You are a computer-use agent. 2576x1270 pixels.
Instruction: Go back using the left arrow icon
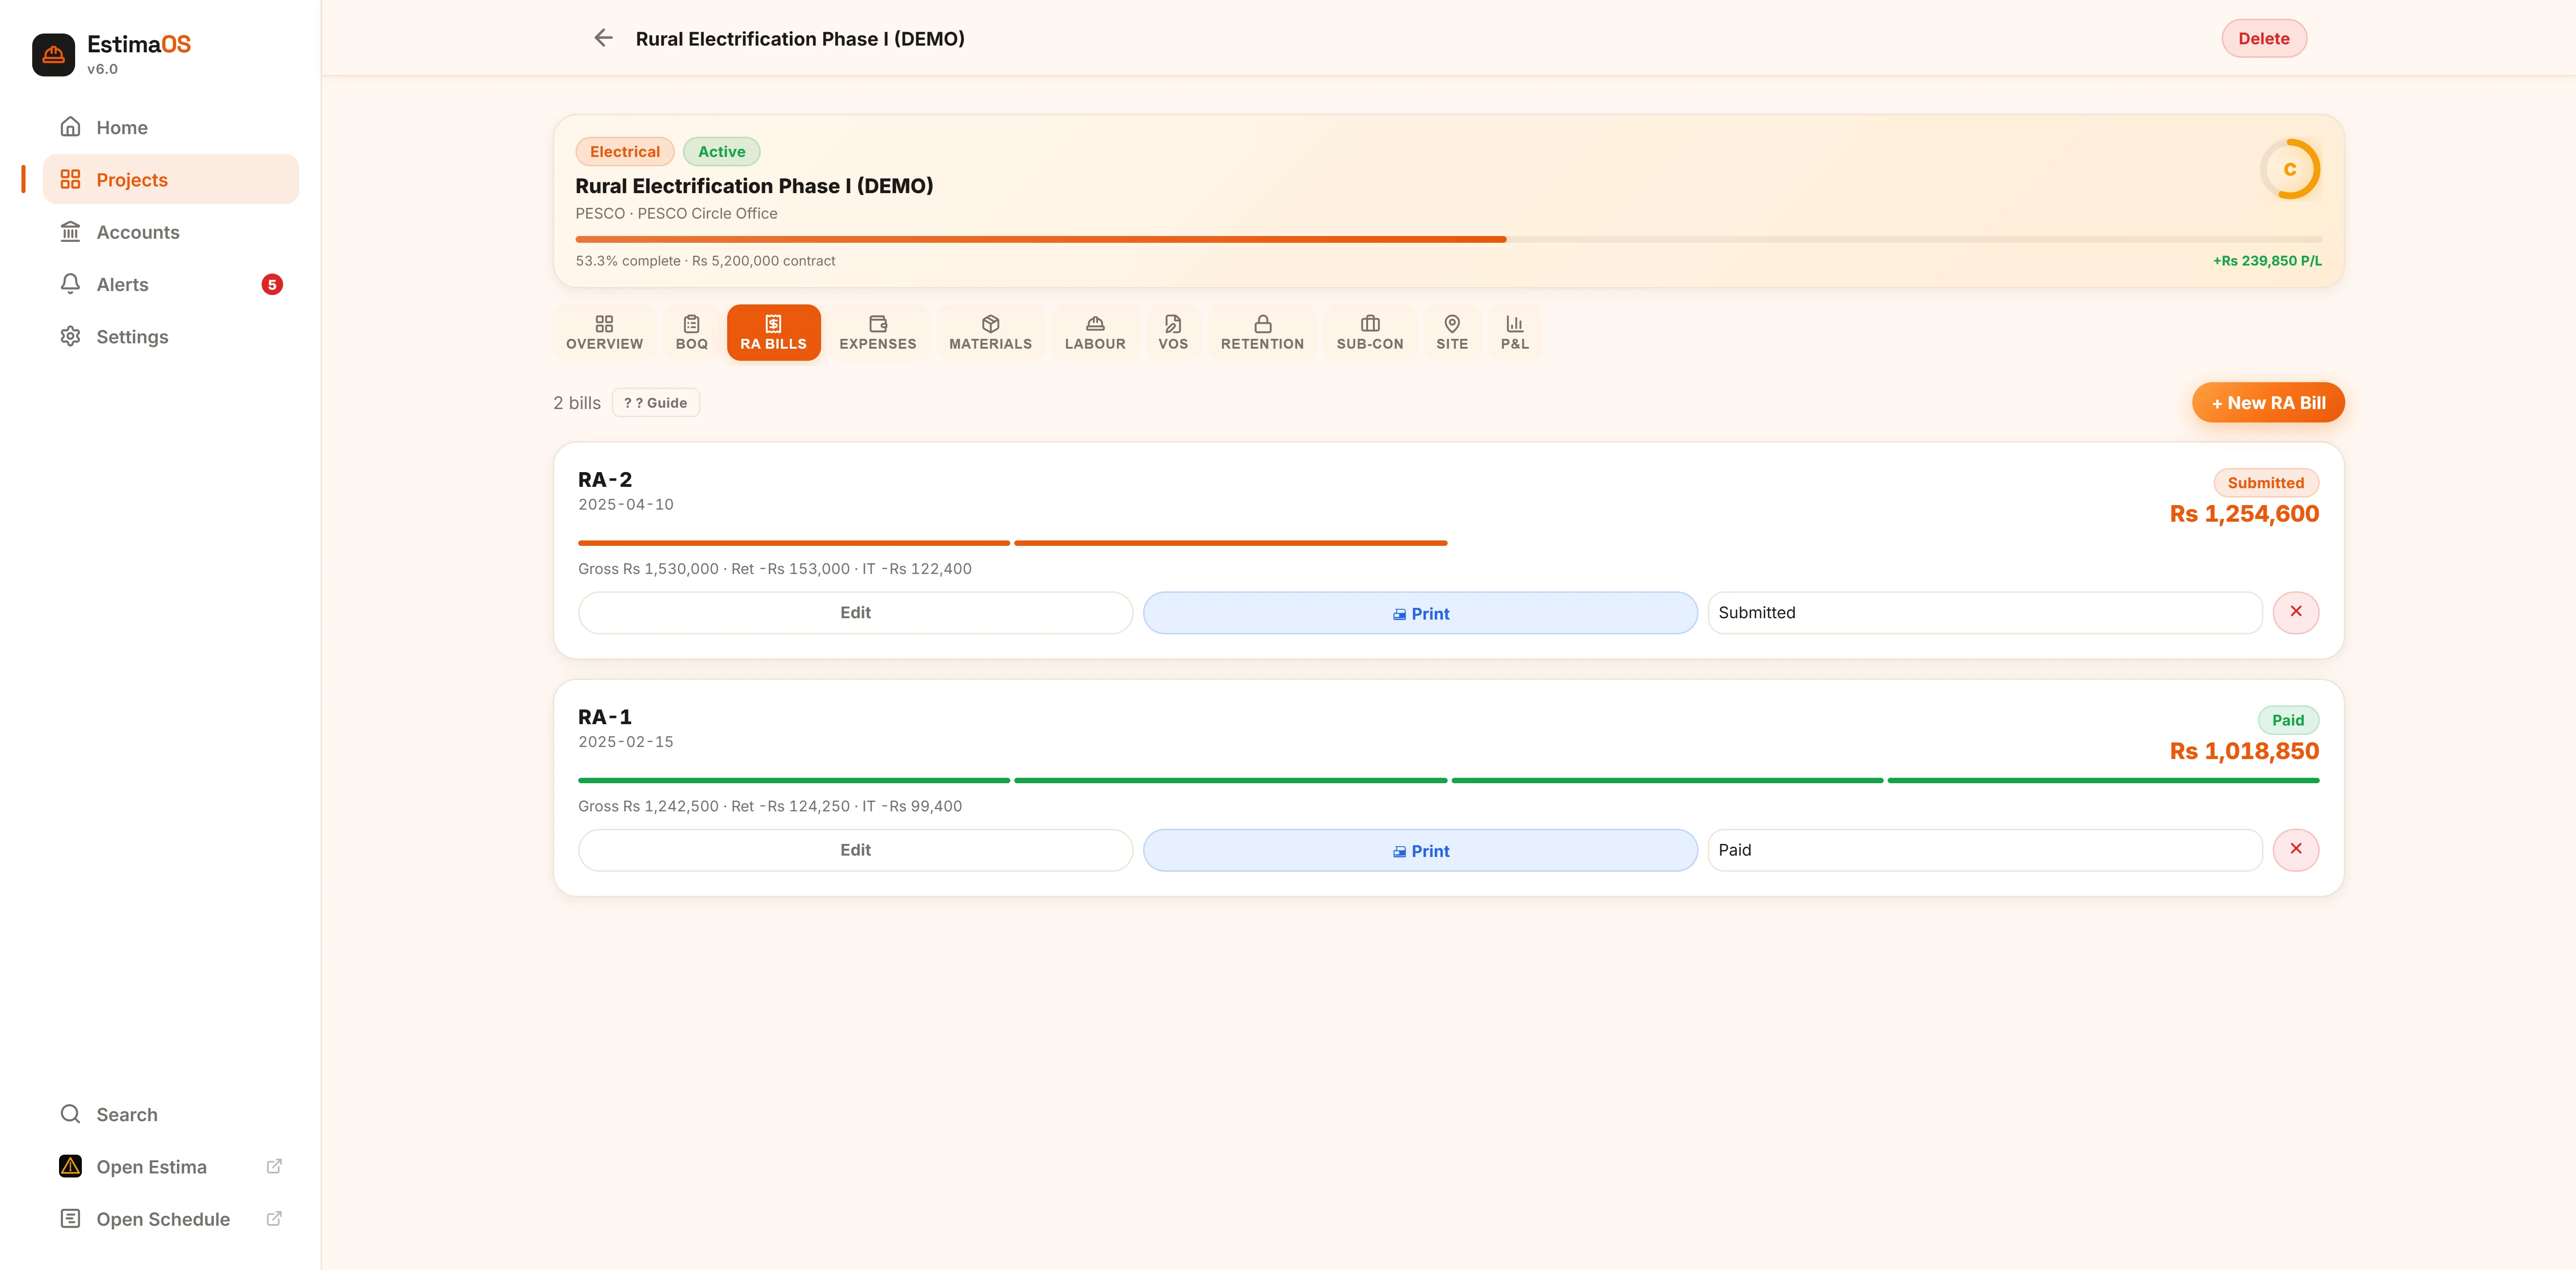603,38
